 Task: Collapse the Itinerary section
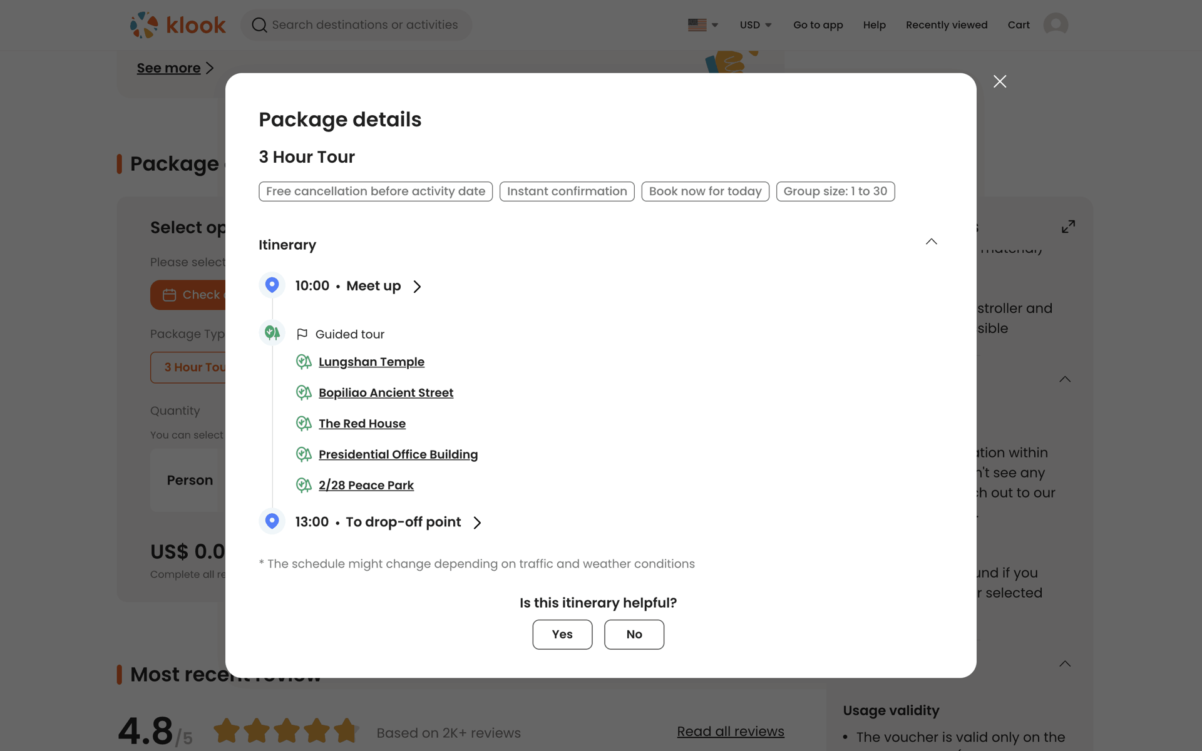[x=932, y=242]
